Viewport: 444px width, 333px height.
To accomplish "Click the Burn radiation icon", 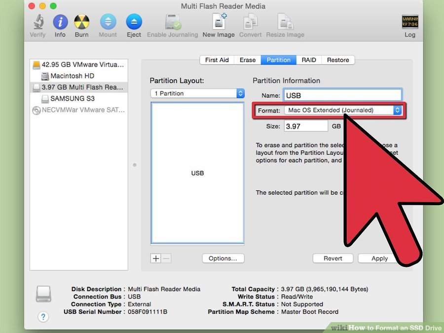I will tap(81, 22).
